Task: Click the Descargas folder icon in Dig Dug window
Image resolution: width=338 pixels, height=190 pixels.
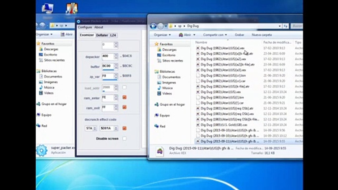Action: 159,50
